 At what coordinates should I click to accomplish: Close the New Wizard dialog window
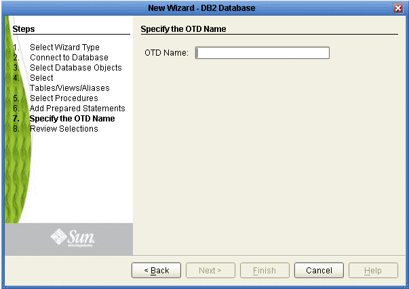click(x=398, y=8)
